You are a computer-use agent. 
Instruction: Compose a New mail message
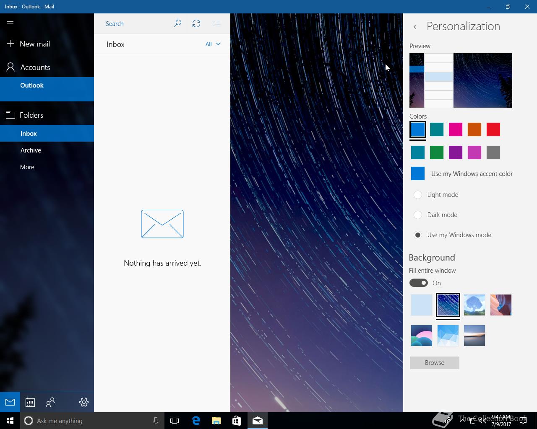click(x=47, y=44)
